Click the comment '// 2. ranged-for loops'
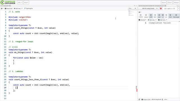 pyautogui.click(x=21, y=42)
